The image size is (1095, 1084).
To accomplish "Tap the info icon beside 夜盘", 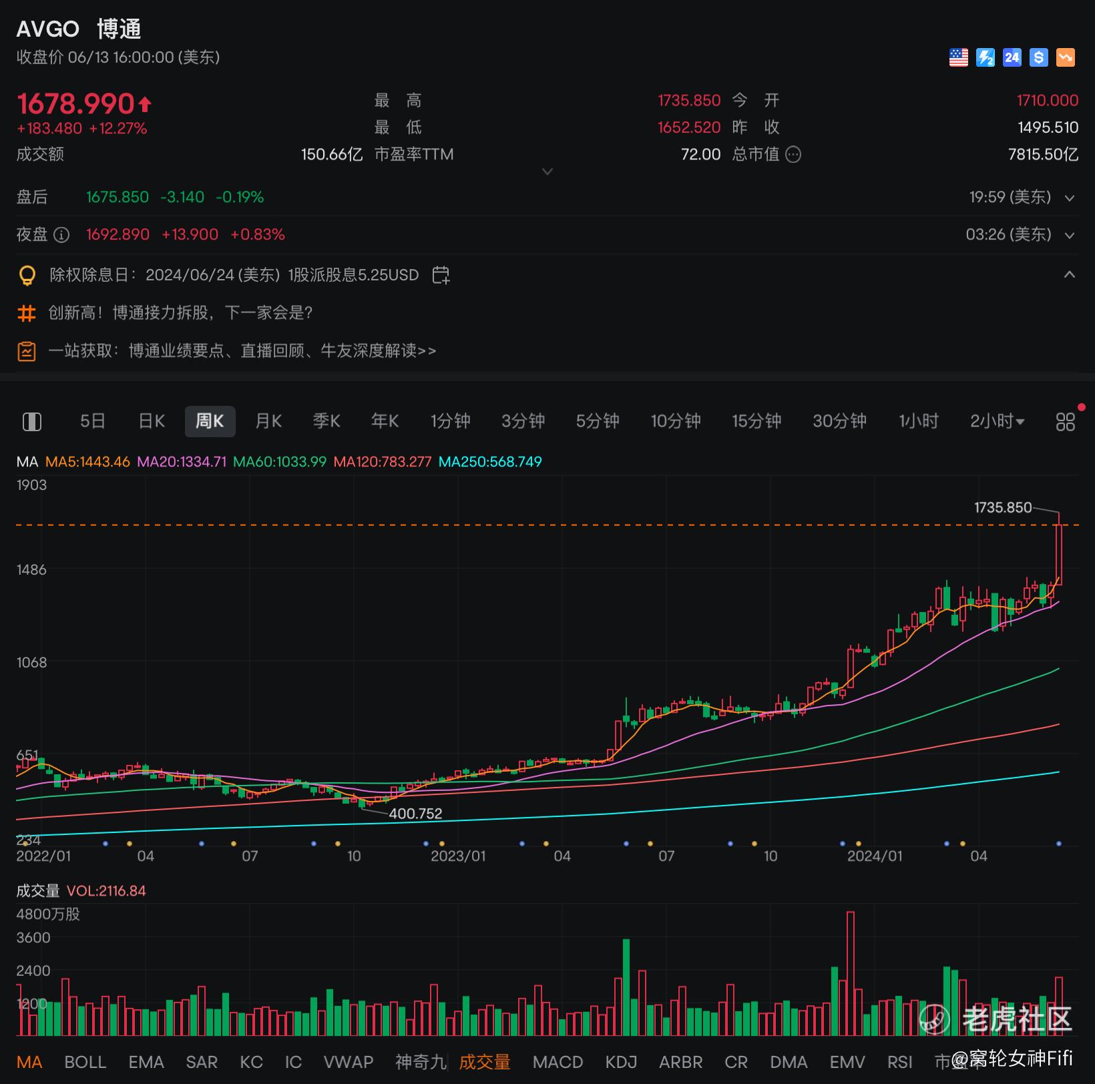I will click(x=61, y=235).
